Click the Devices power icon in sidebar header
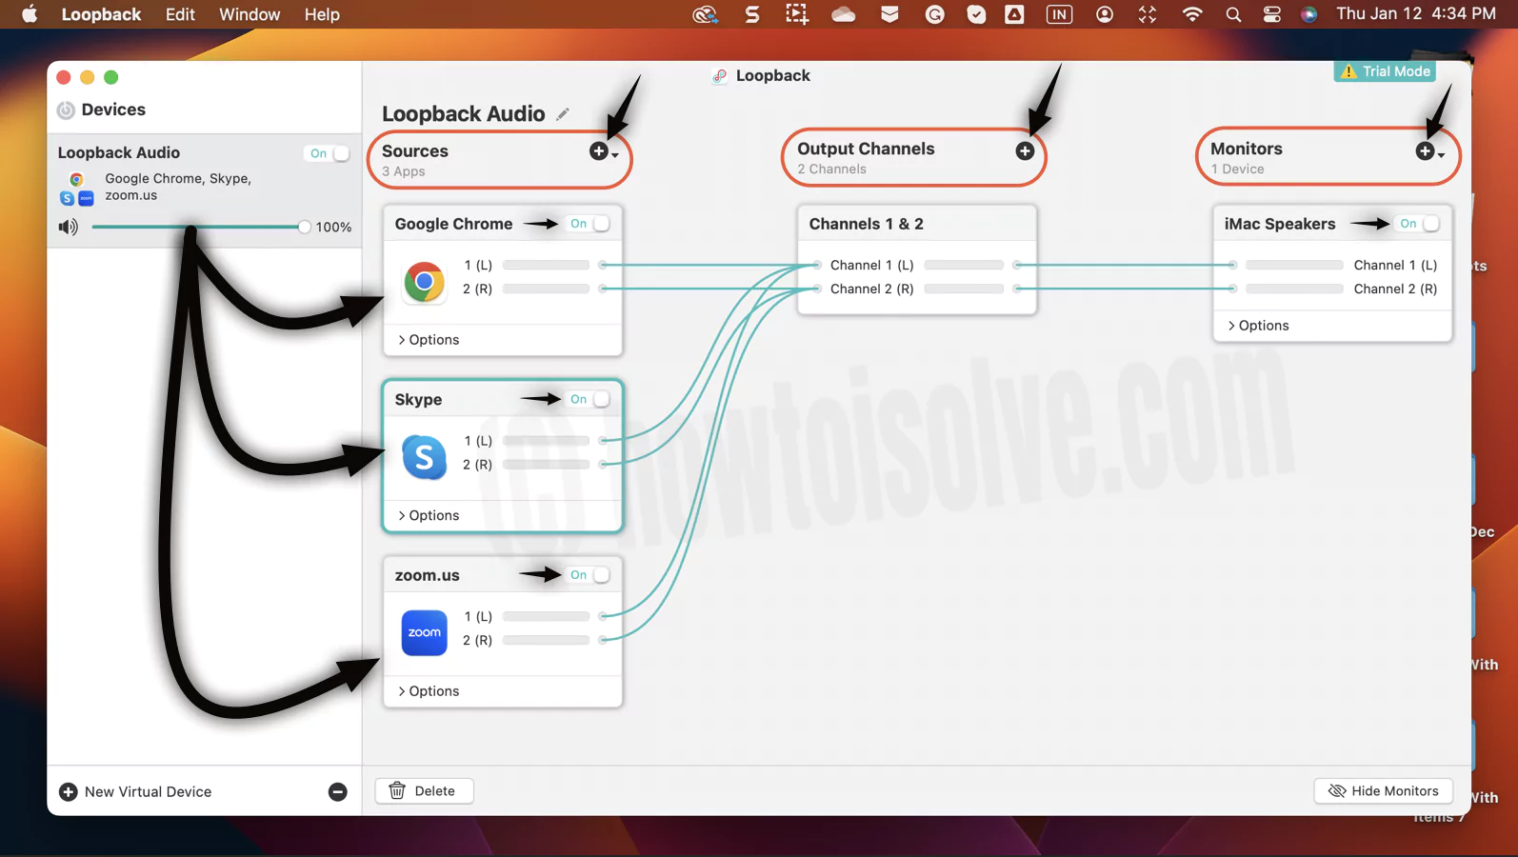This screenshot has height=857, width=1518. [x=66, y=110]
